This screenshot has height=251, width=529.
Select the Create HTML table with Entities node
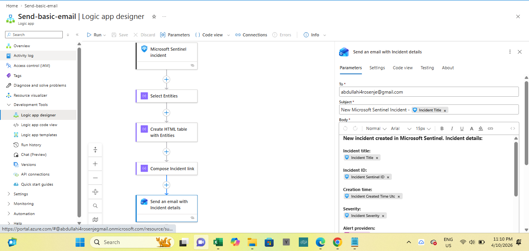pyautogui.click(x=167, y=132)
